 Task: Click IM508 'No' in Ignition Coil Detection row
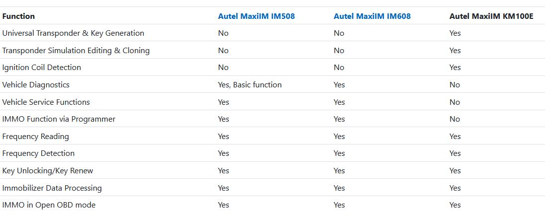point(223,68)
